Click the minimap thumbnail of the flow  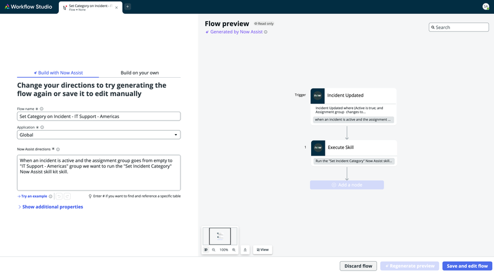coord(220,236)
